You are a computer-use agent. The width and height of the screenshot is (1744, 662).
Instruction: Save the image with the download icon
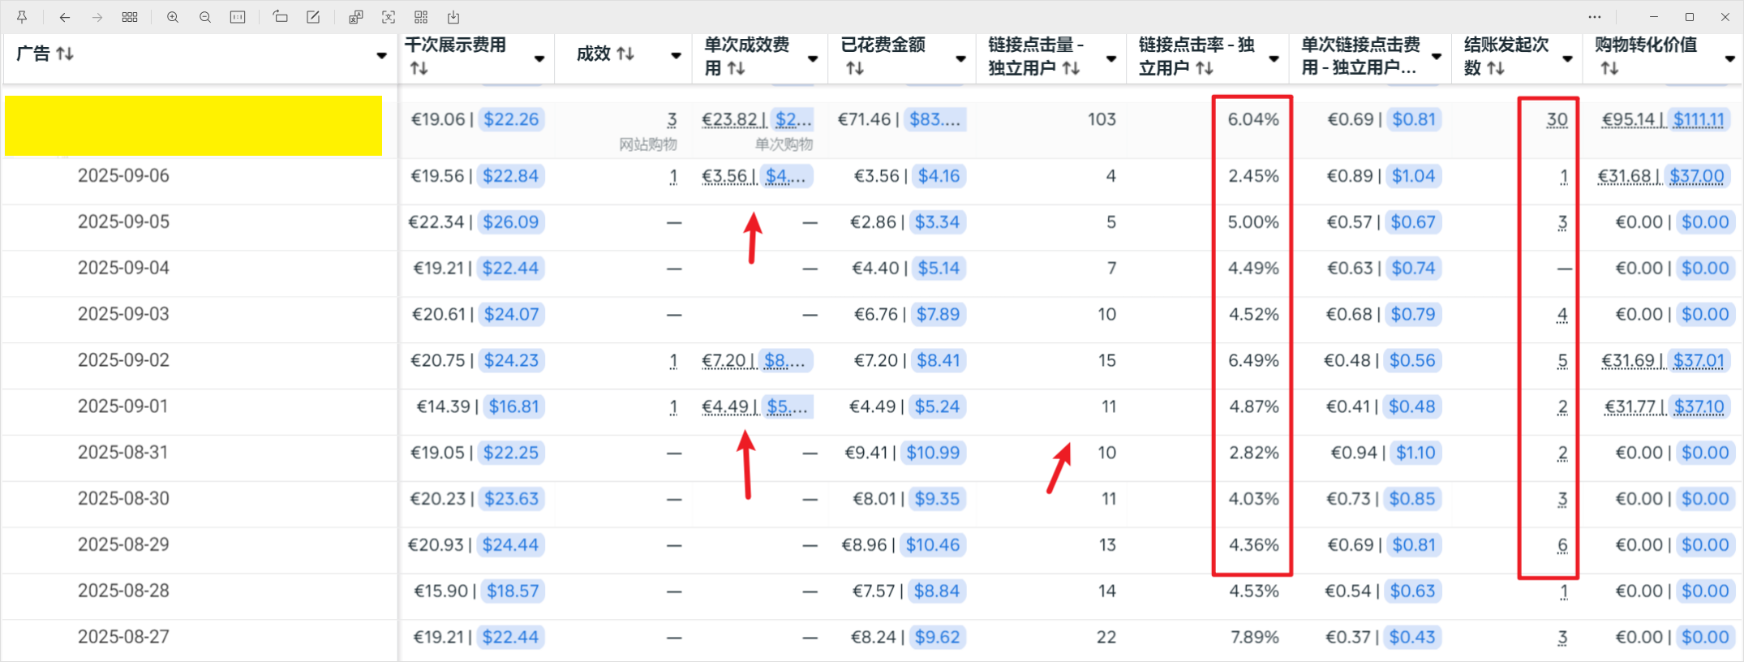click(453, 17)
